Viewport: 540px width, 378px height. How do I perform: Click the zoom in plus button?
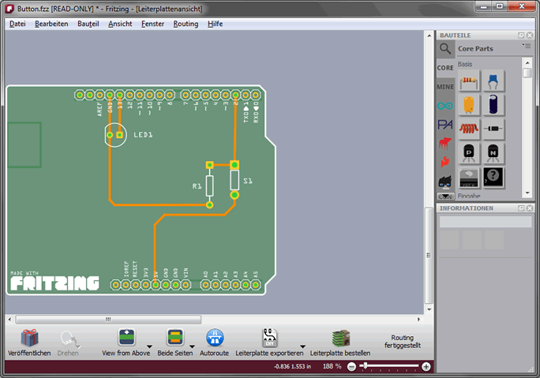tap(426, 367)
